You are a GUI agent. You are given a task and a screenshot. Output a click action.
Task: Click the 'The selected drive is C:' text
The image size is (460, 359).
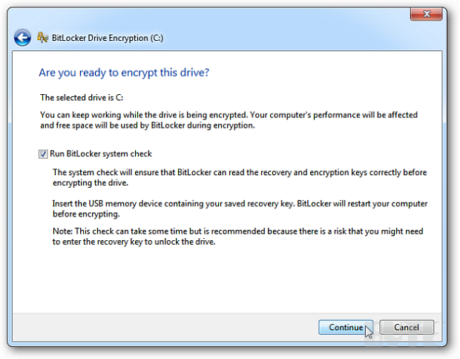[82, 98]
